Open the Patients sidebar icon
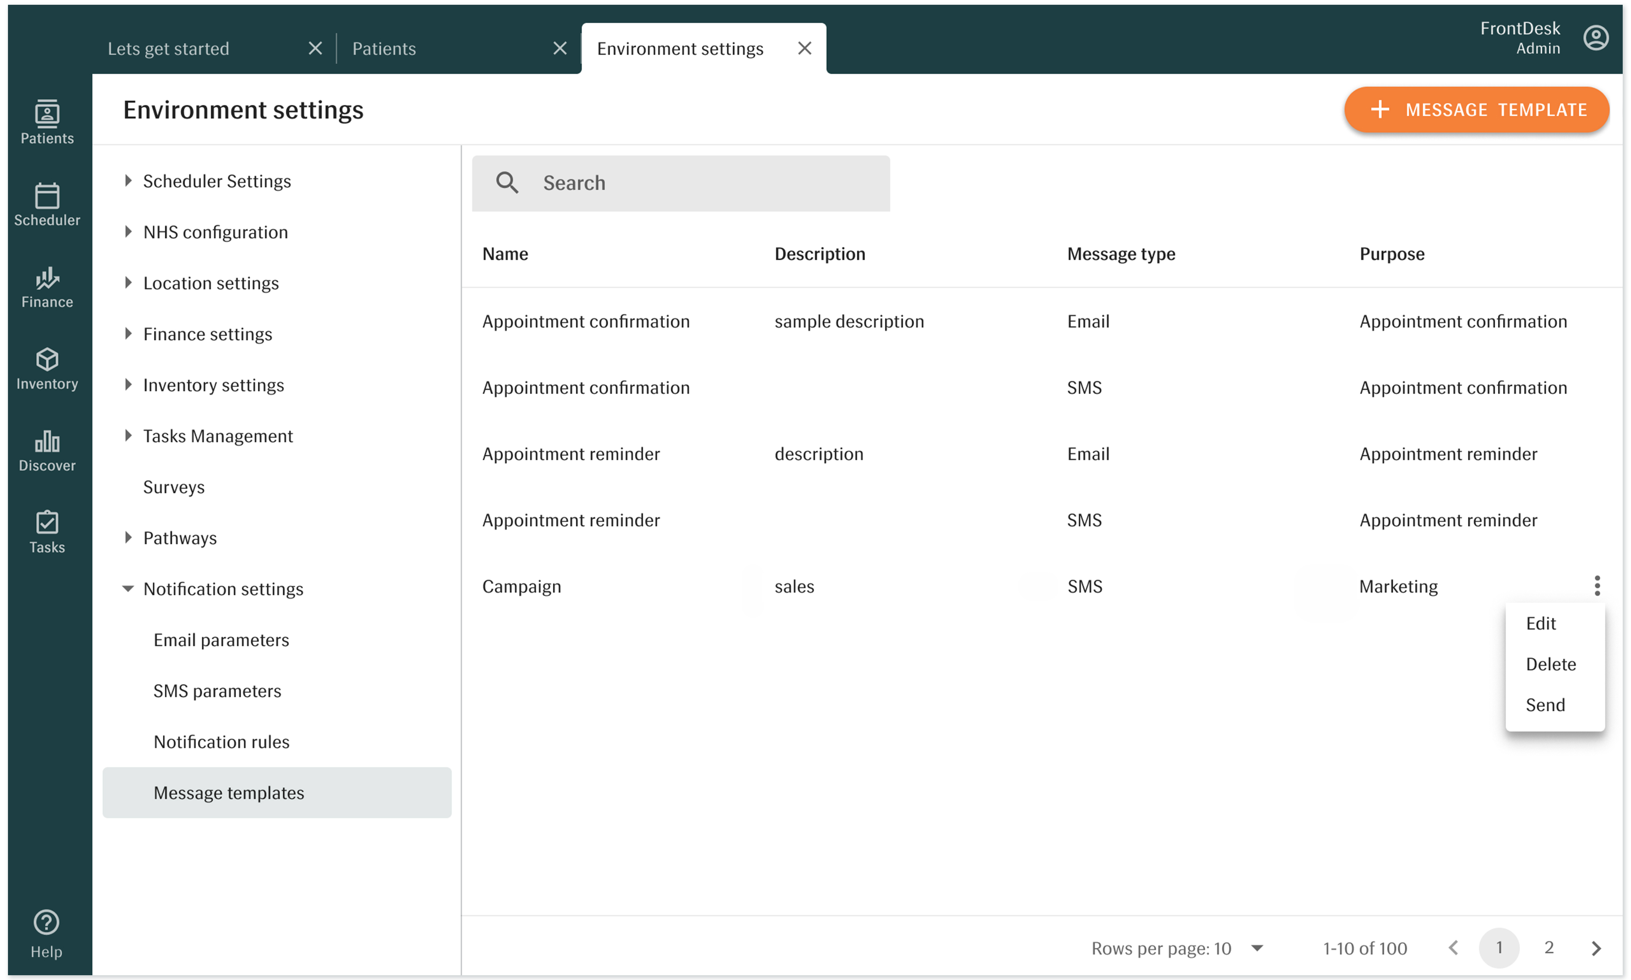 pos(47,122)
